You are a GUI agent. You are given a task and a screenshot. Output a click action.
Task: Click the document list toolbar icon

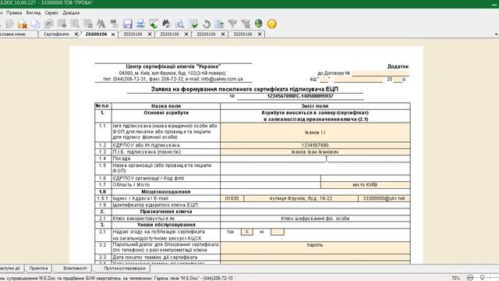tap(219, 24)
